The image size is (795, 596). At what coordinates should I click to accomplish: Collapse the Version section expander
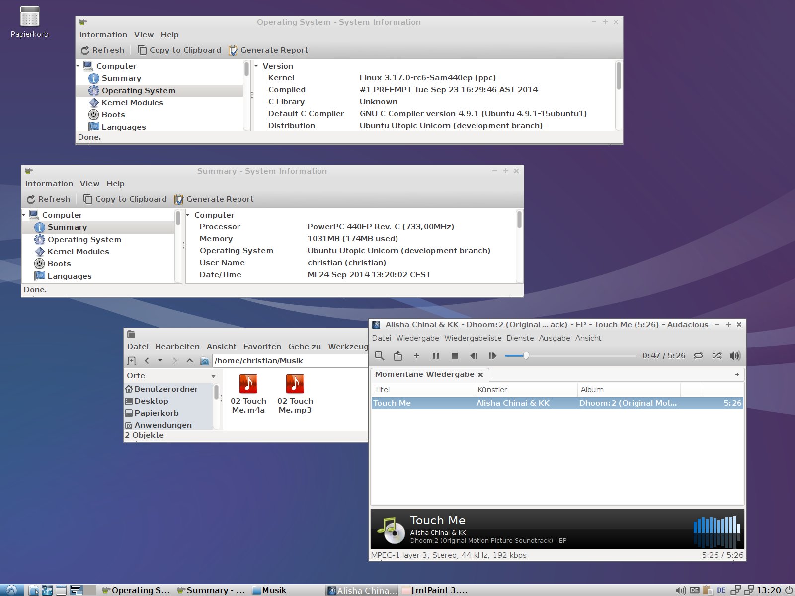(x=256, y=66)
